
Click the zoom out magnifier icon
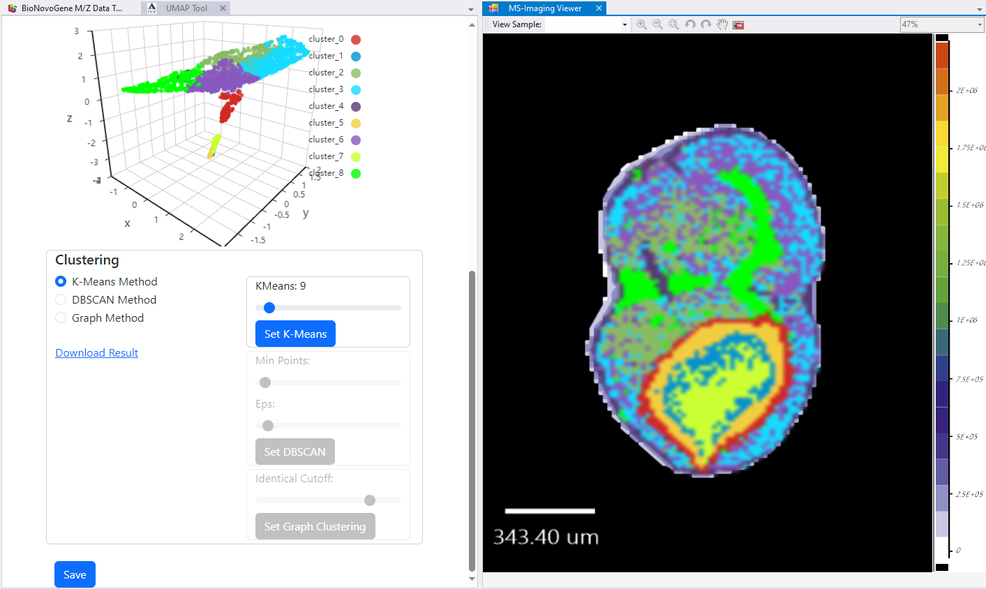tap(657, 24)
